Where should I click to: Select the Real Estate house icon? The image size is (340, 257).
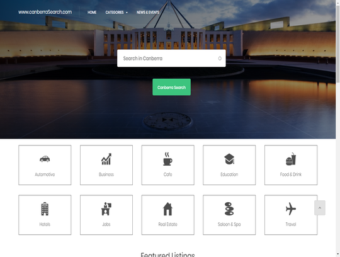167,209
